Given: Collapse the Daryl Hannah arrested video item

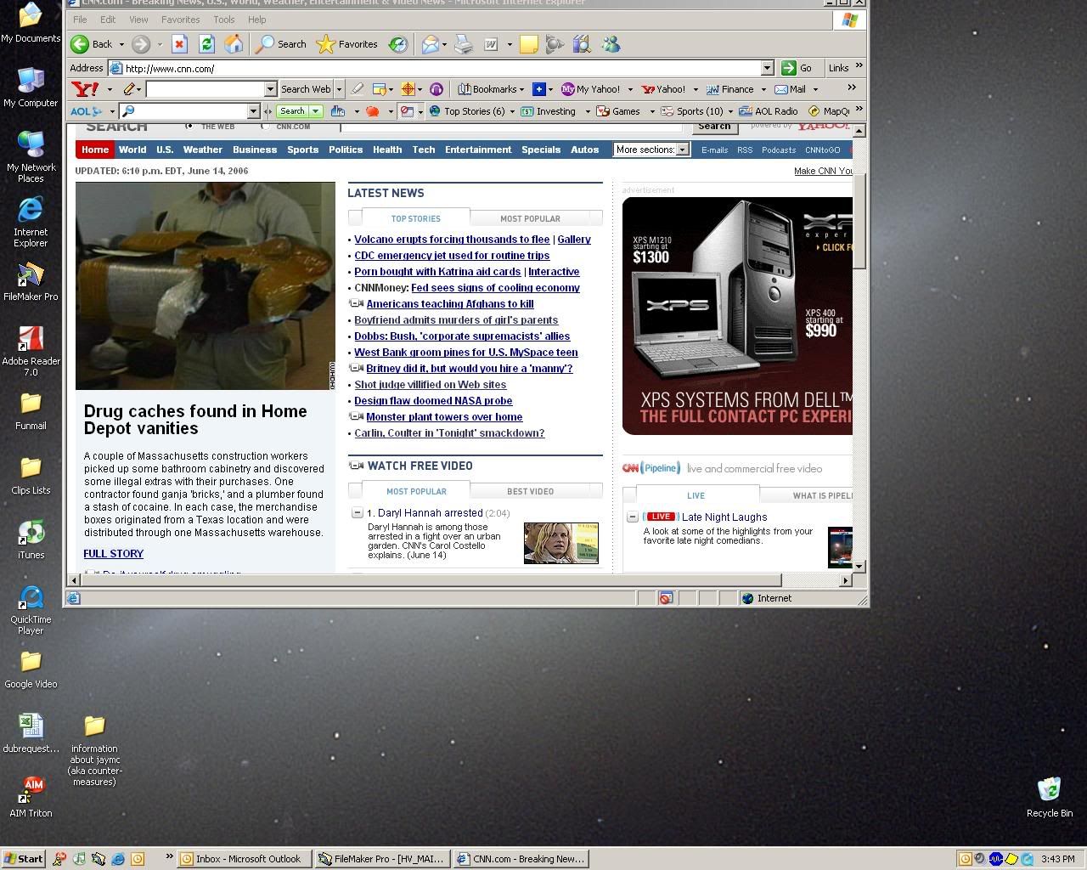Looking at the screenshot, I should [x=358, y=513].
